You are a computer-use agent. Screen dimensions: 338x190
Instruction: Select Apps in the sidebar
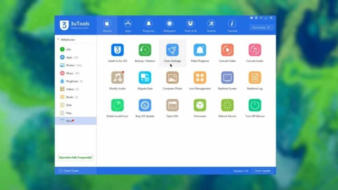coord(75,57)
